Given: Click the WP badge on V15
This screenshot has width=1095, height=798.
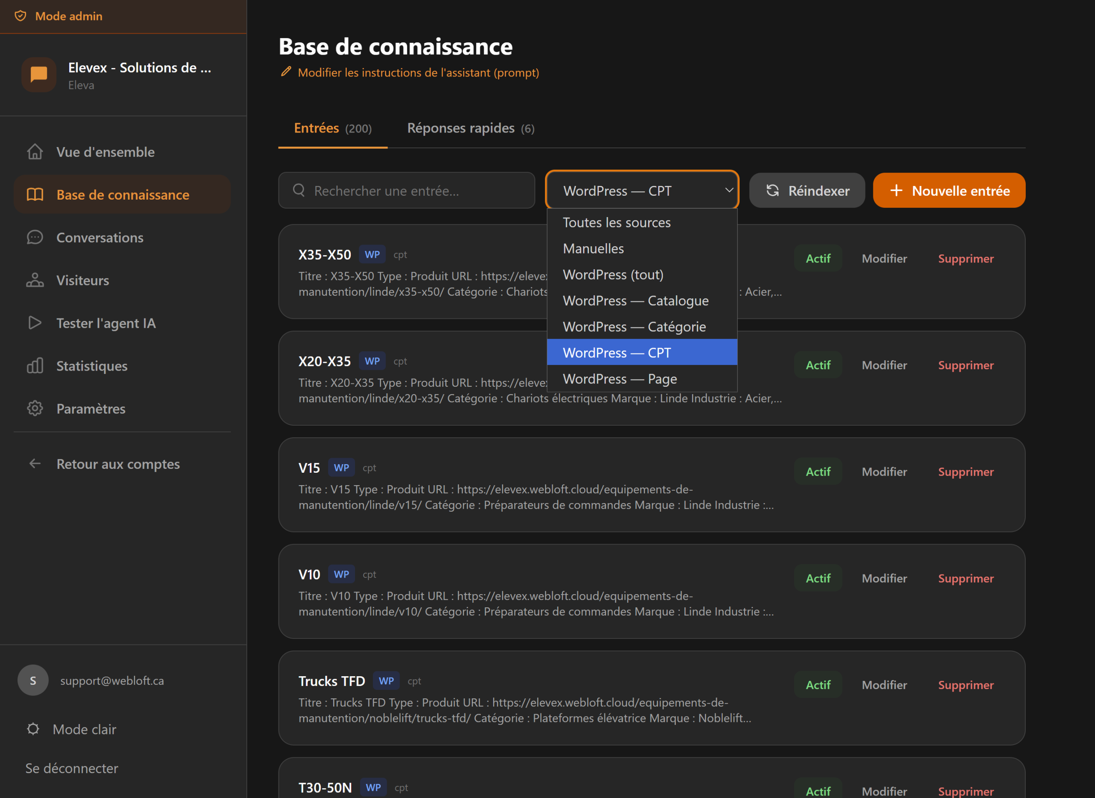Looking at the screenshot, I should (x=341, y=468).
